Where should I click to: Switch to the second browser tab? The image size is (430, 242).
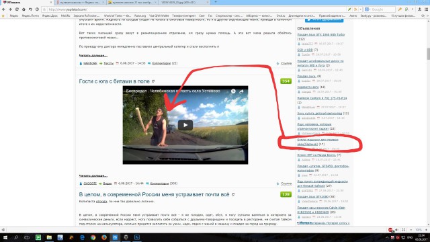coord(80,3)
